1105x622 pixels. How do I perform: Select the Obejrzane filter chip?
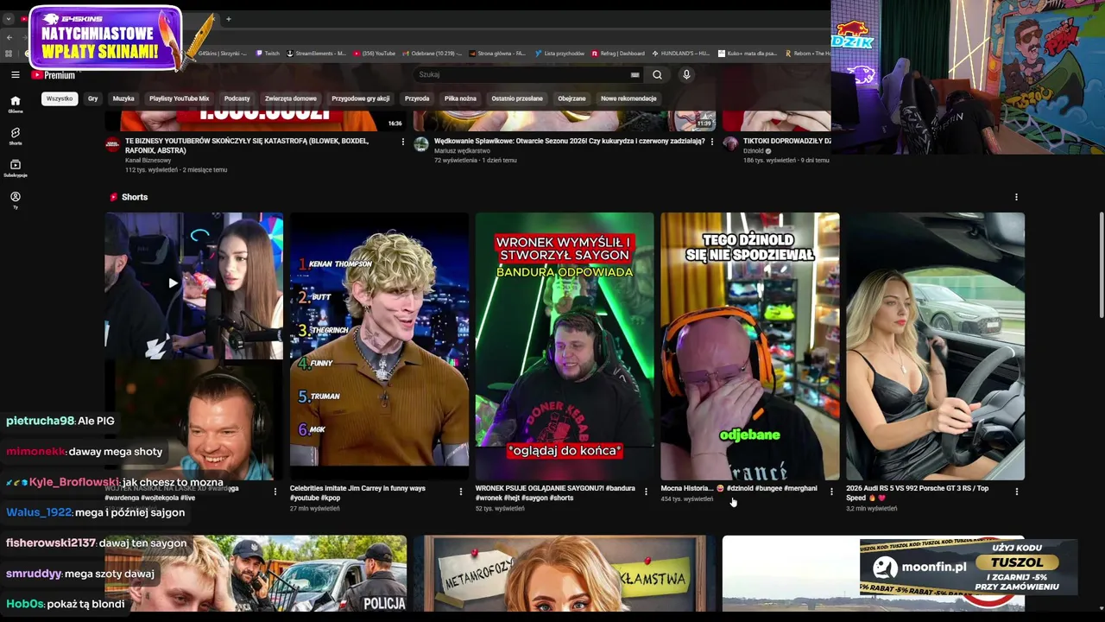(x=571, y=98)
